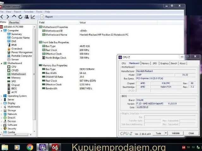
Task: Collapse the Motherboard tree node
Action: 2,63
